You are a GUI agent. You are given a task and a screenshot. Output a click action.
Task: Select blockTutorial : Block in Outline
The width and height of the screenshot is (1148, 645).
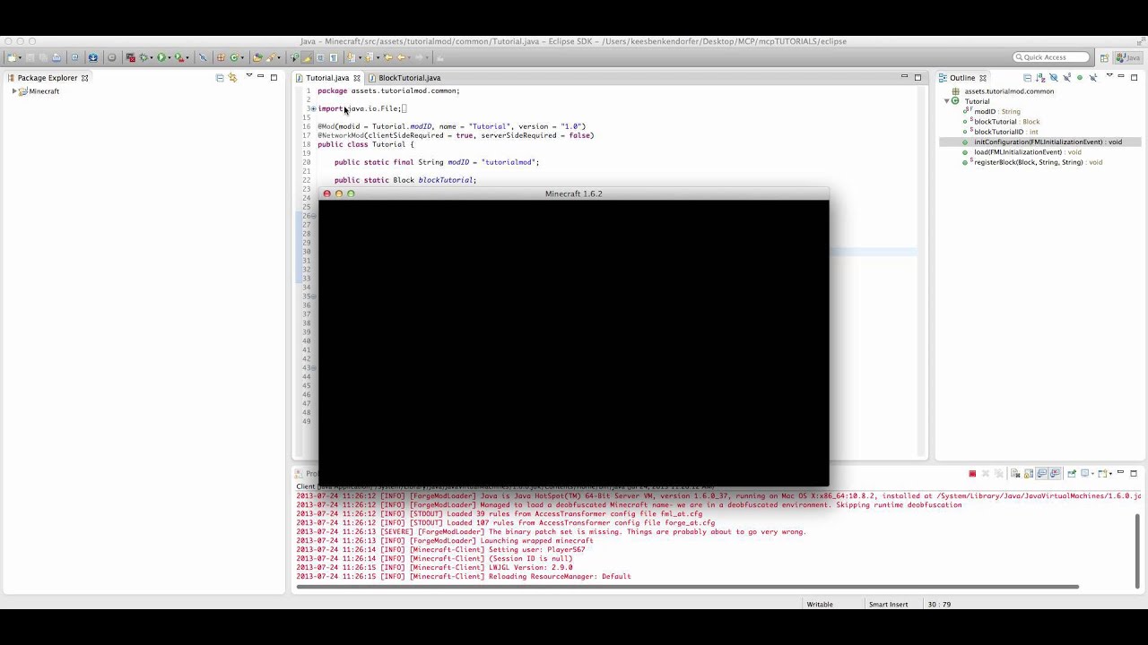pos(1006,122)
